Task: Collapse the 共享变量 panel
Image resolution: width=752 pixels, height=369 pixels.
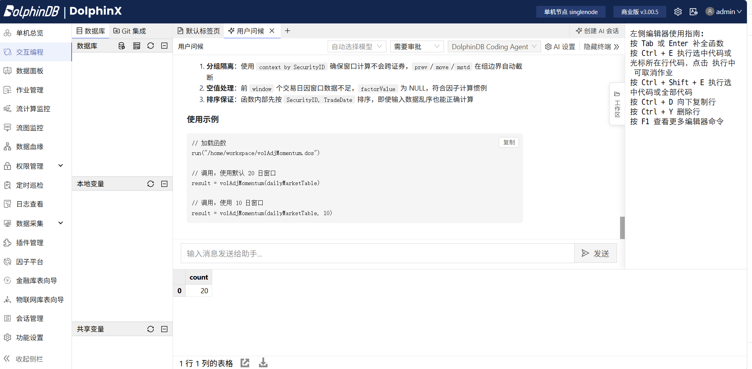Action: tap(164, 329)
